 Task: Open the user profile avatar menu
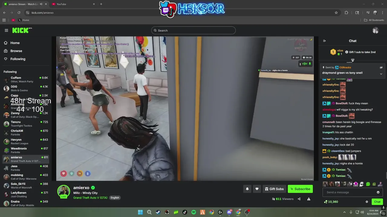coord(376,30)
